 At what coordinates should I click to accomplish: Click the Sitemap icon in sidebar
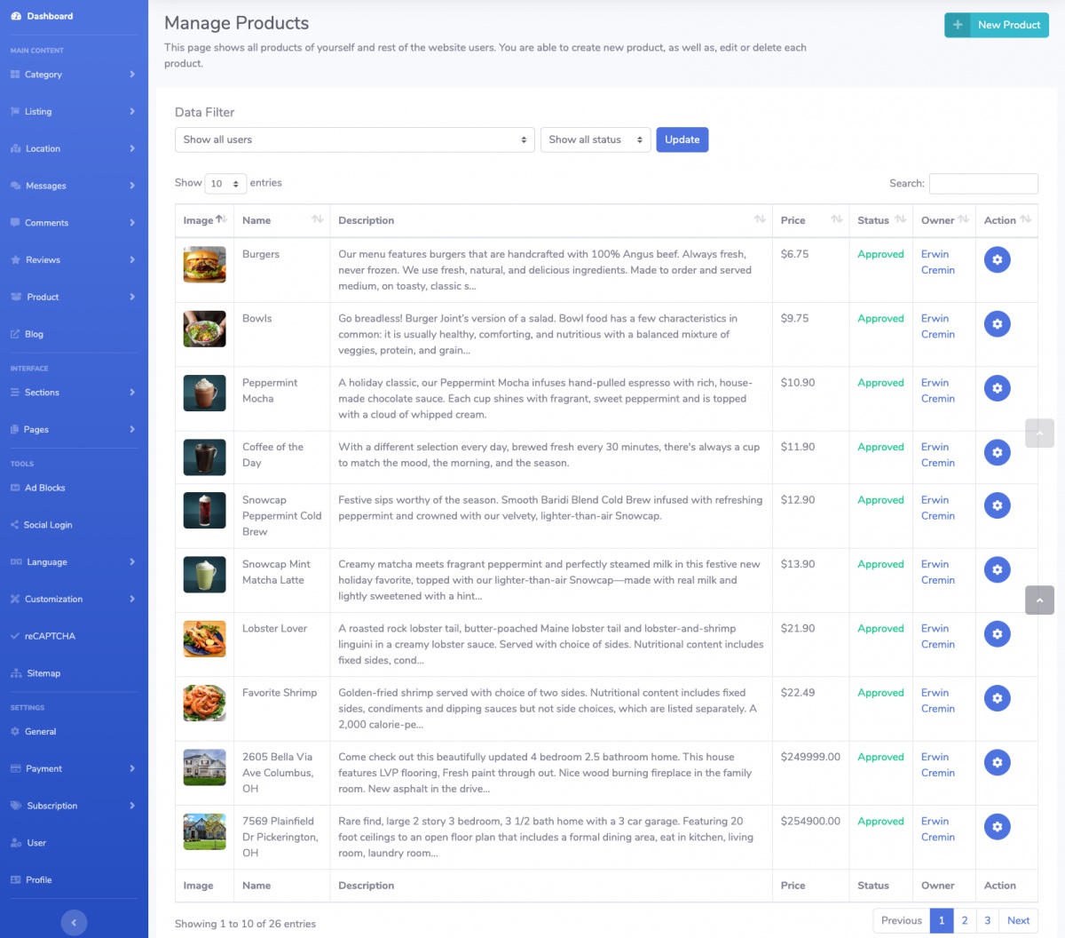pos(16,673)
